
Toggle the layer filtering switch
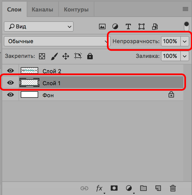tap(187, 26)
